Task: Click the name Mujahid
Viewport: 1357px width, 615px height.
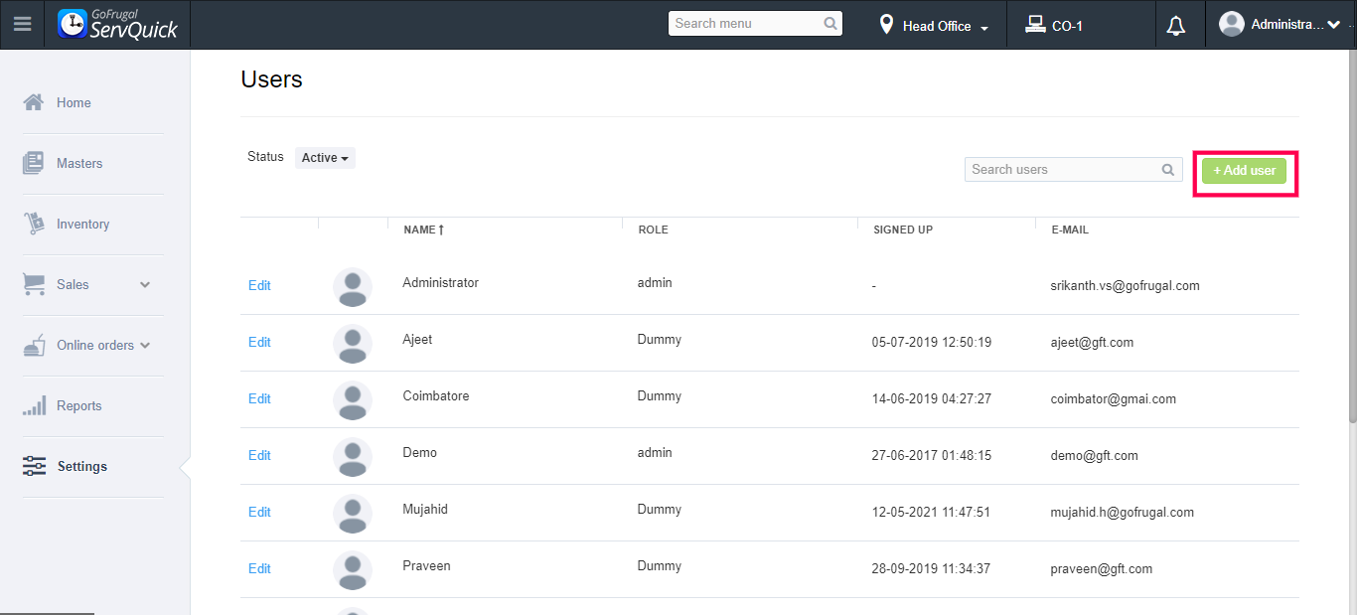Action: tap(425, 510)
